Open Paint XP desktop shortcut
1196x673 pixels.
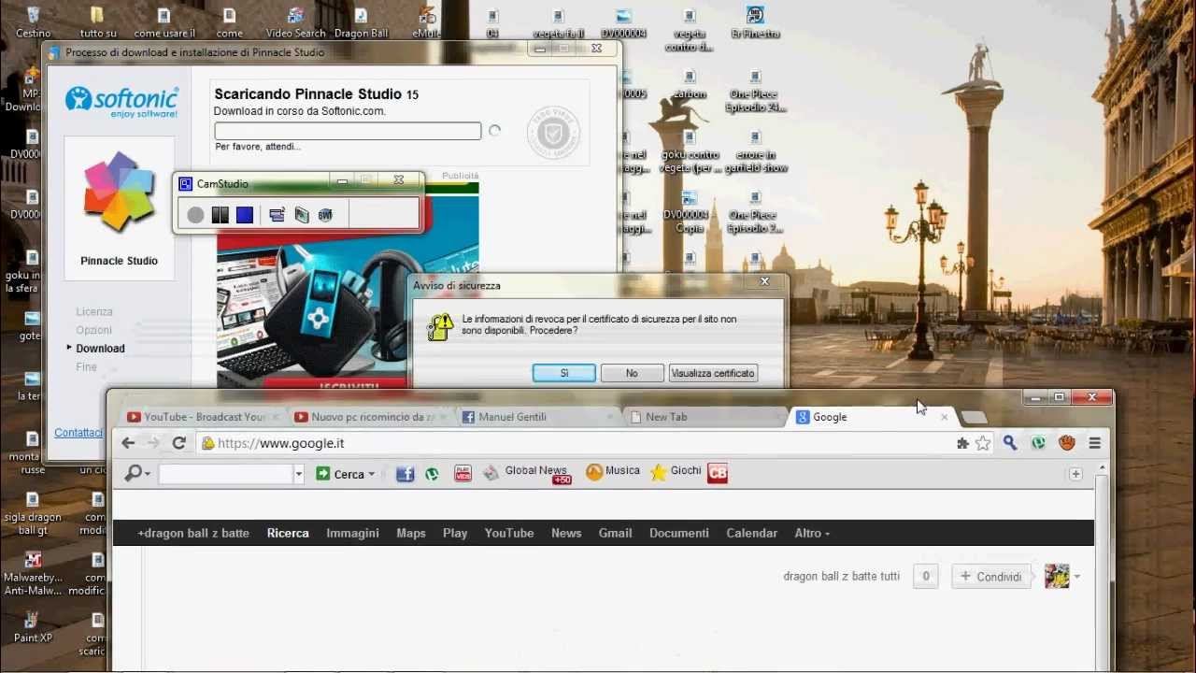coord(33,627)
